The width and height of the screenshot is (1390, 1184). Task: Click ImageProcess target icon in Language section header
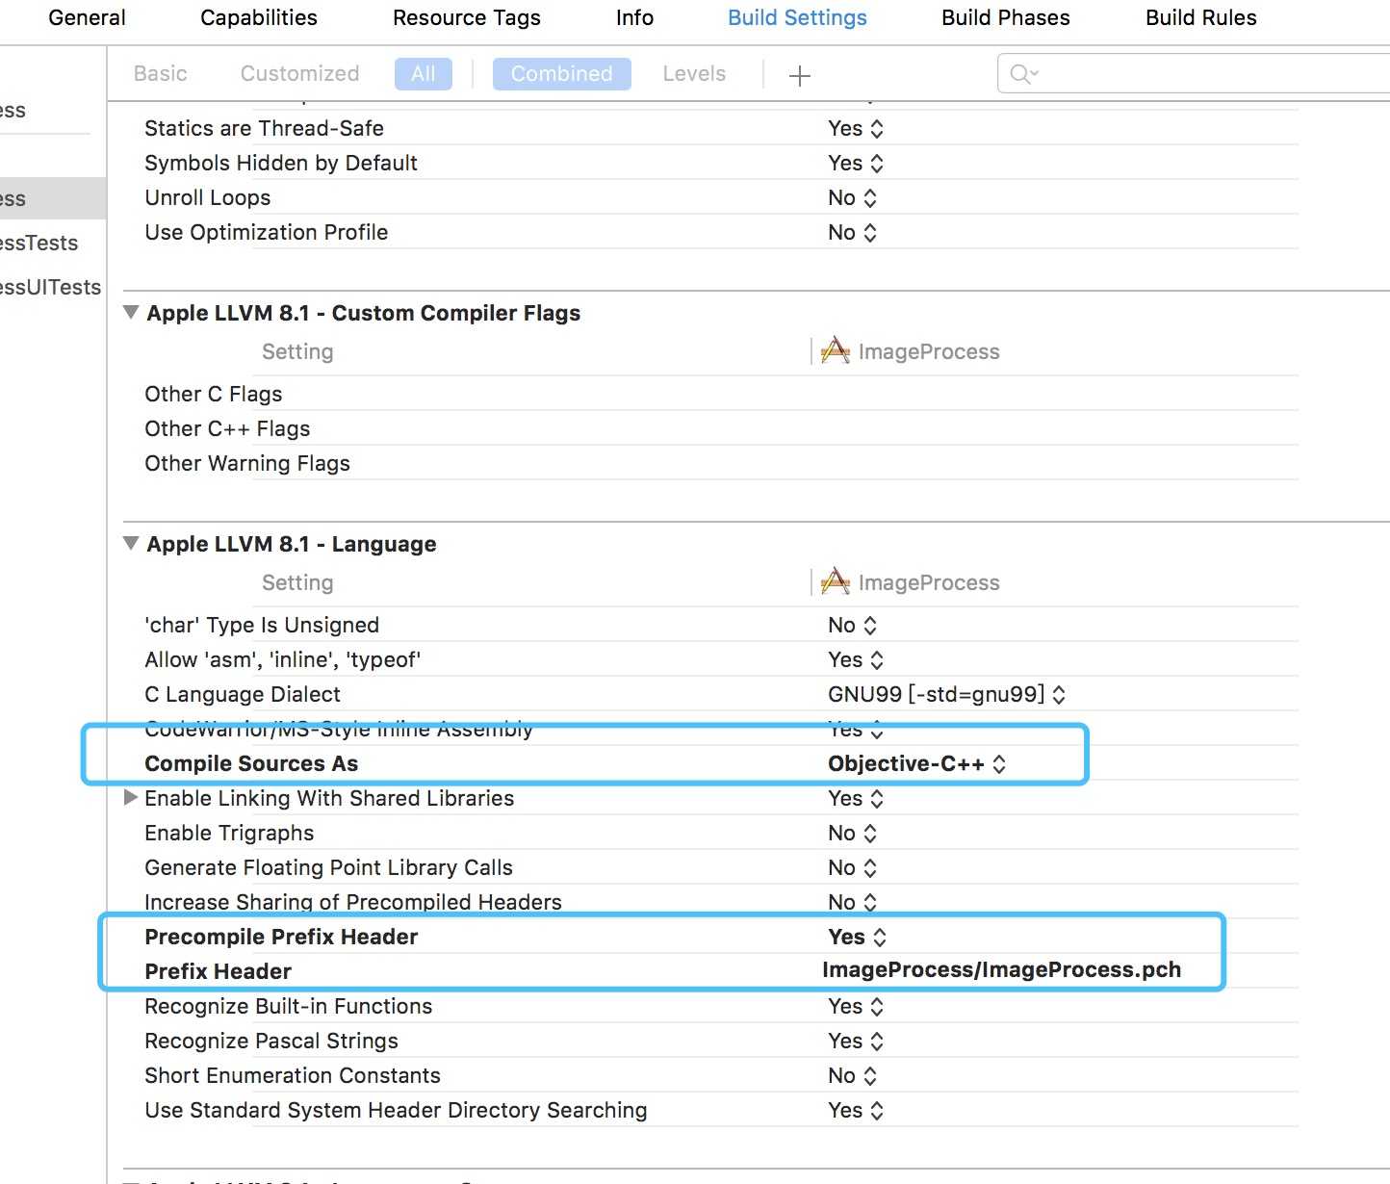click(835, 582)
